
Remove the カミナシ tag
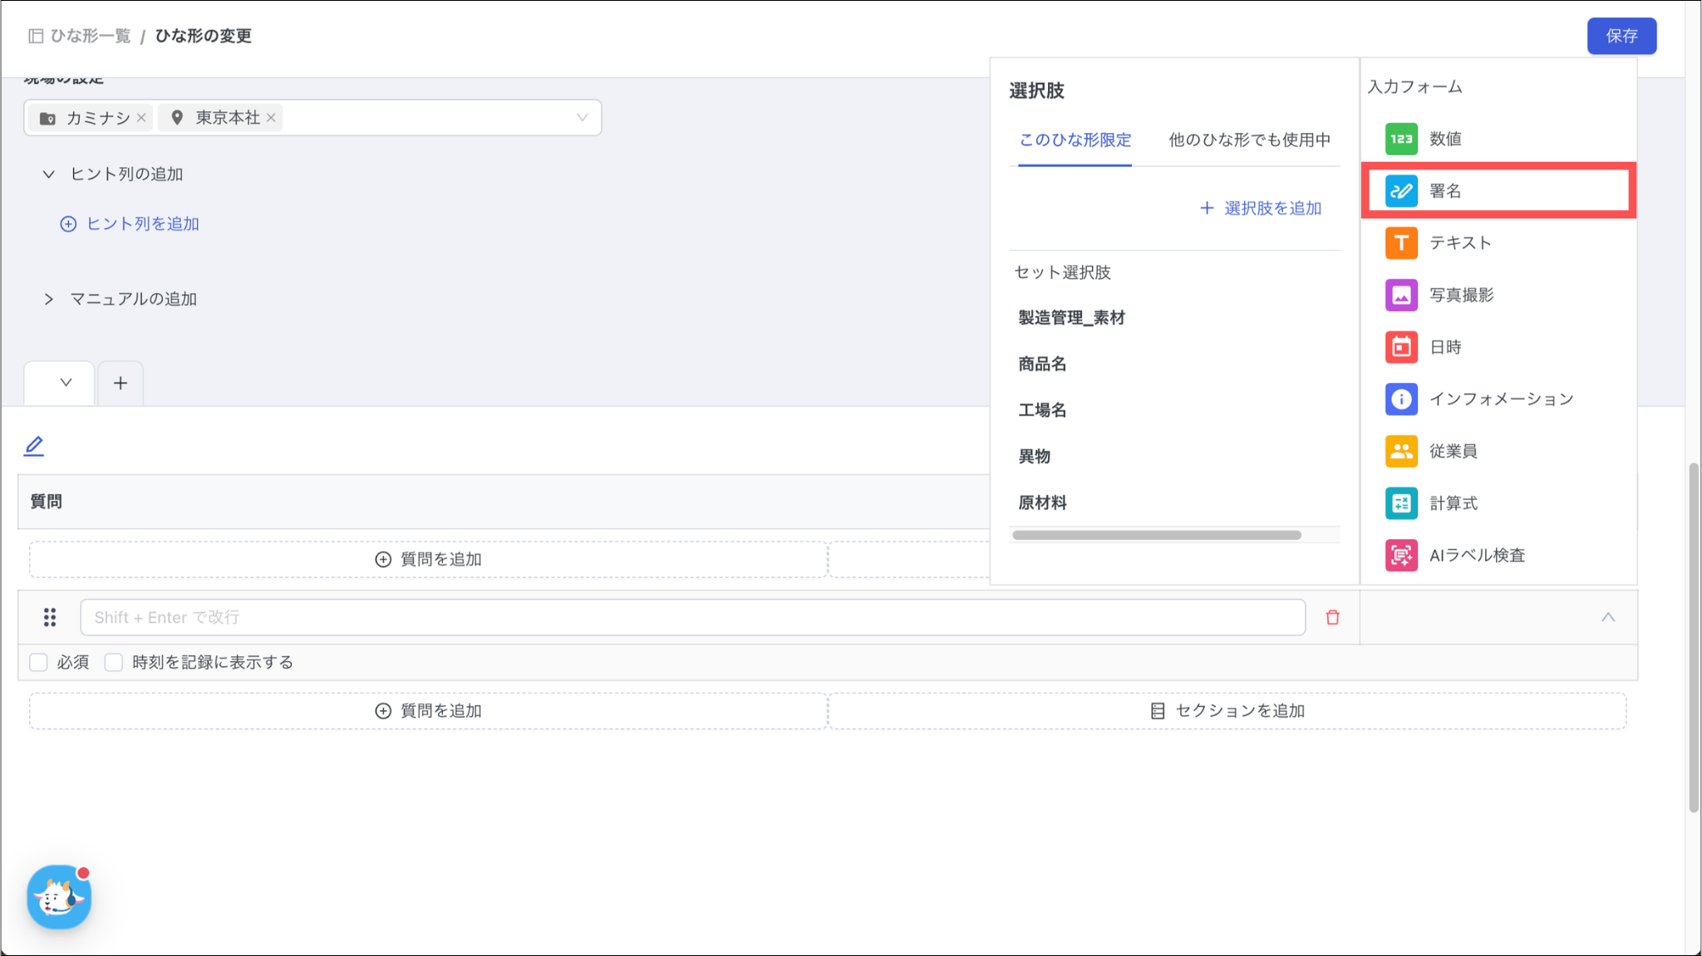(x=142, y=118)
